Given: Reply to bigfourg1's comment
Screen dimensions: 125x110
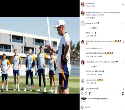Looking at the screenshot, I should (x=95, y=36).
